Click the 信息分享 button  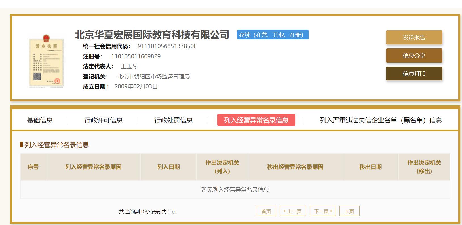pos(414,56)
